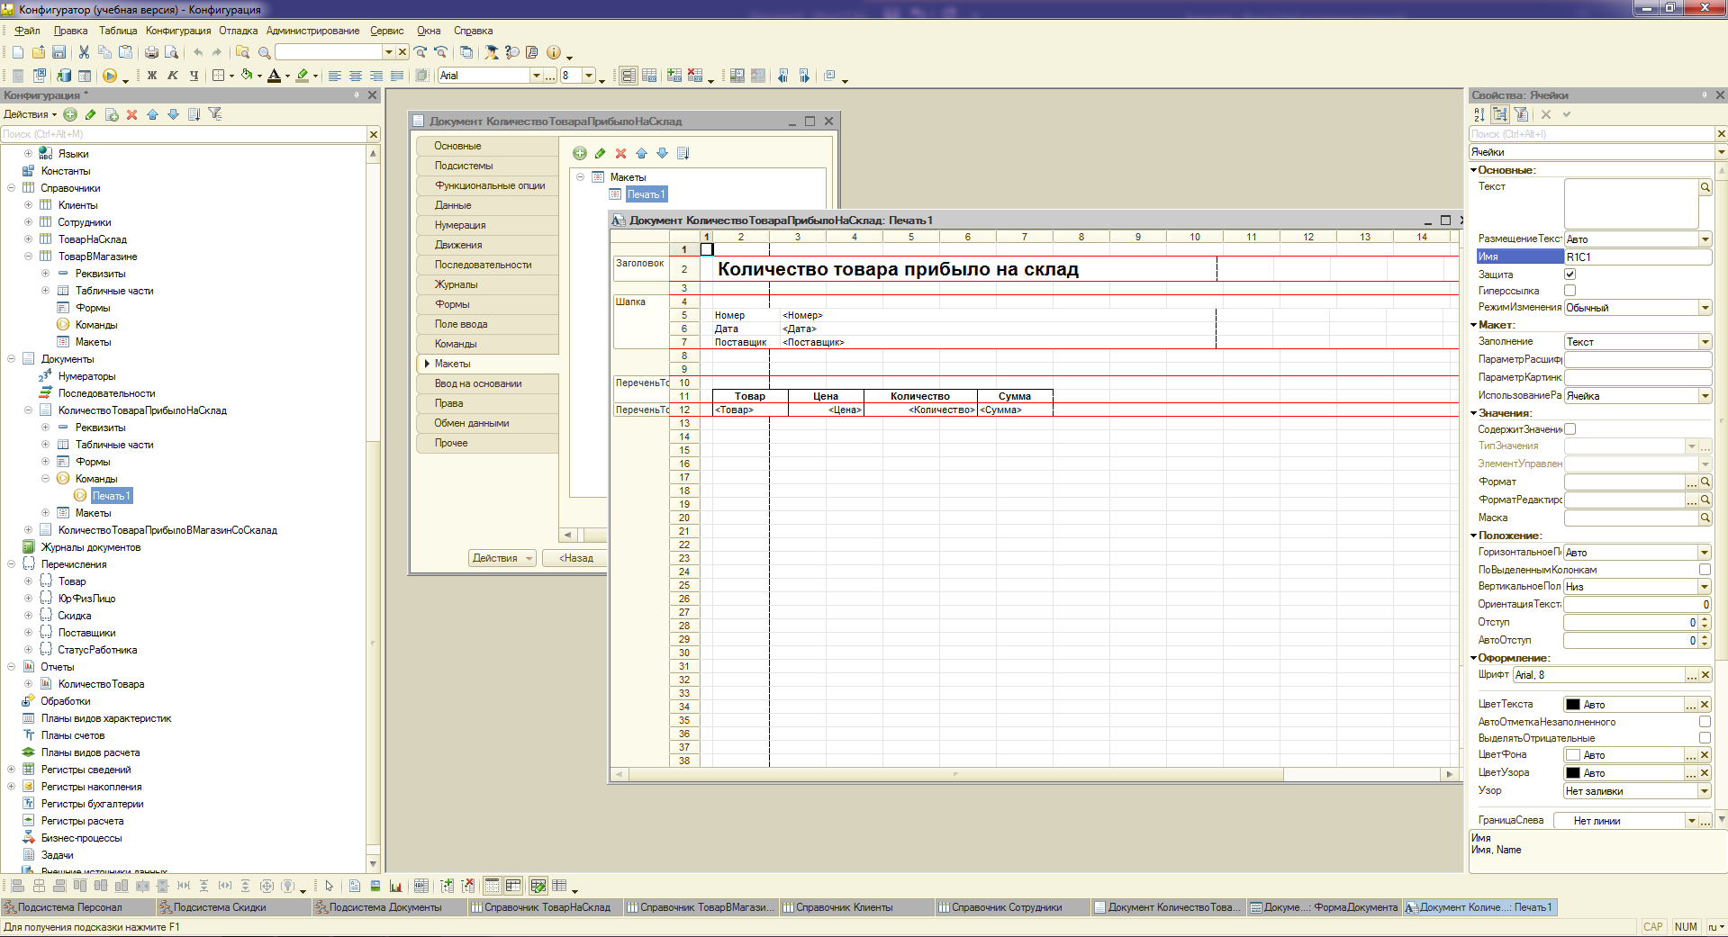Start debugging with the yellow play icon

click(x=110, y=76)
